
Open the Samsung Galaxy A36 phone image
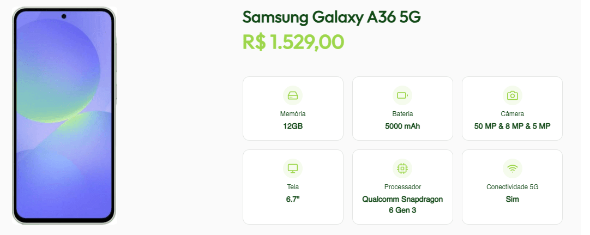[x=64, y=116]
